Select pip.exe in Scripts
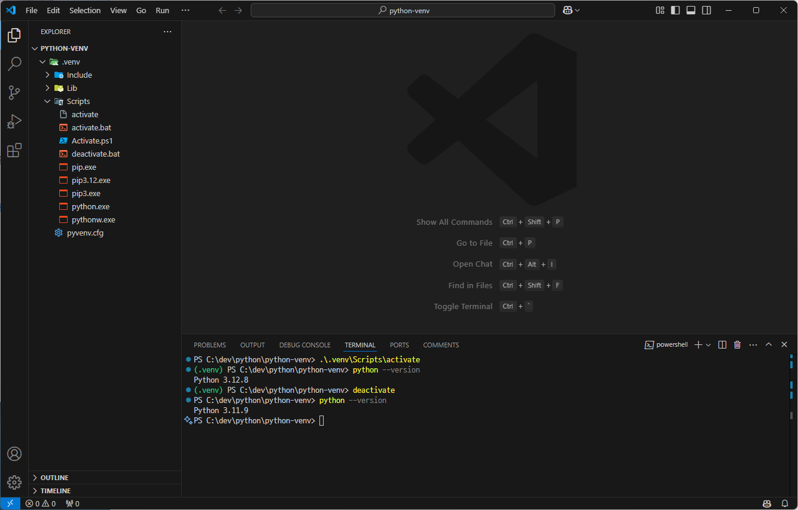 click(105, 167)
